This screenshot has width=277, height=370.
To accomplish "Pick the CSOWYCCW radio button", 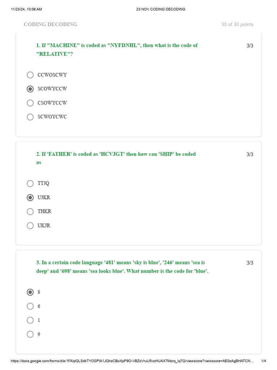I will 30,103.
